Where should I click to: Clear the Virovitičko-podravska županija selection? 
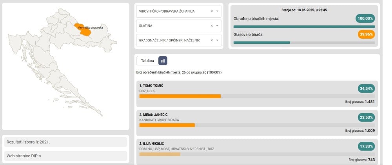pos(212,11)
